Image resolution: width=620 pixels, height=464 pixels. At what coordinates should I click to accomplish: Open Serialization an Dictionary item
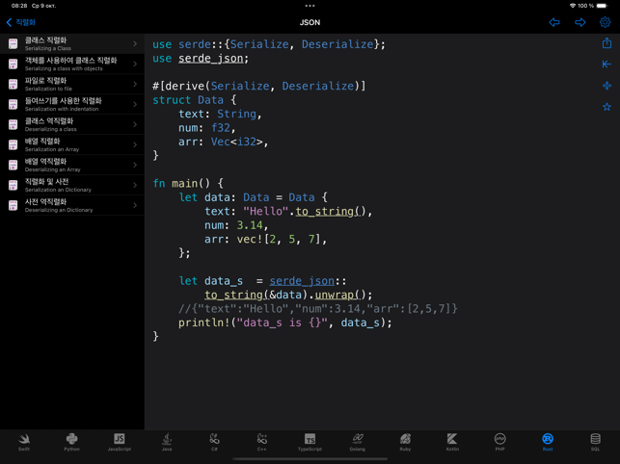72,185
